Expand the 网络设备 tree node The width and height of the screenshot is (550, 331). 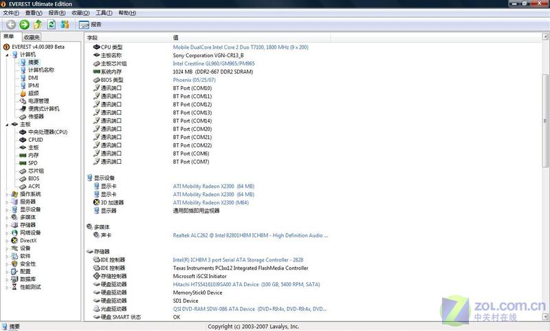pos(7,233)
